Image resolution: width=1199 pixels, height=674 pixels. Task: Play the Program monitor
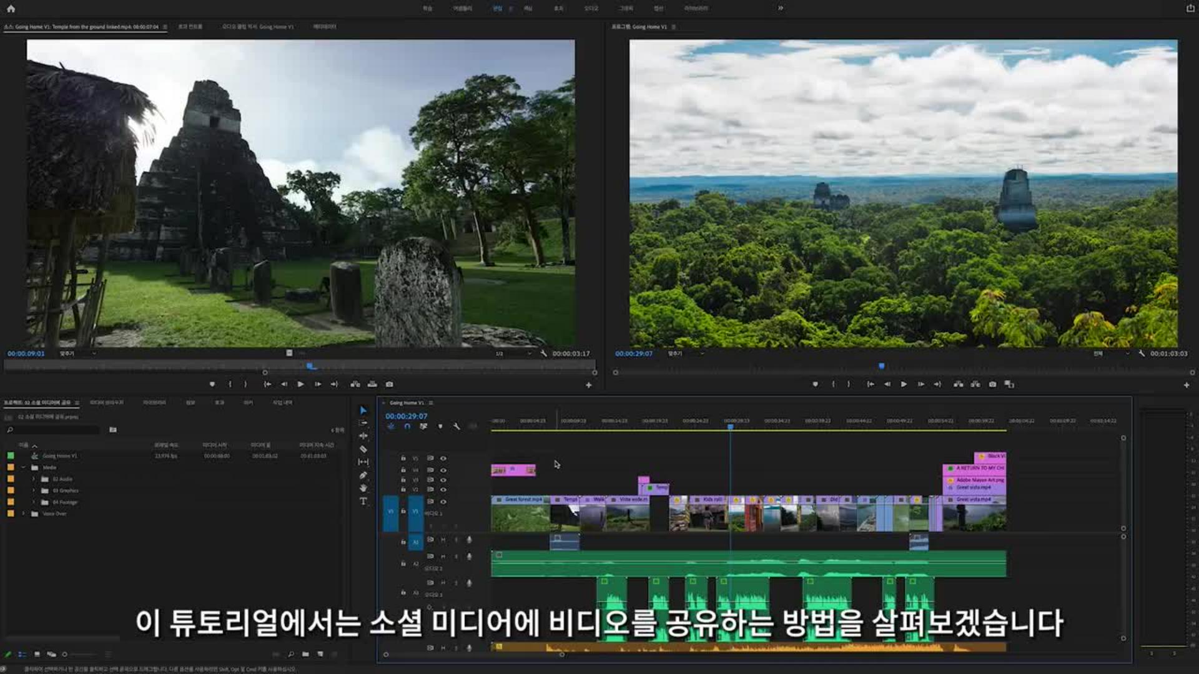(904, 384)
